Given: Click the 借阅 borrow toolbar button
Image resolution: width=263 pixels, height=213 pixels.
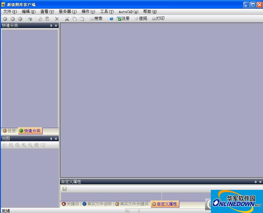Looking at the screenshot, I should point(141,19).
